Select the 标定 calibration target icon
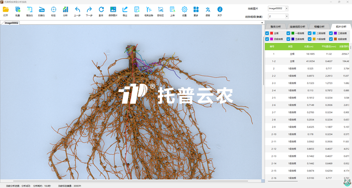Screen dimensions: 352x188 coord(53,10)
